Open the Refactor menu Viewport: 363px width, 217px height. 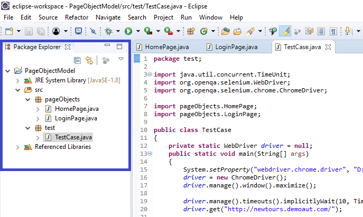77,17
